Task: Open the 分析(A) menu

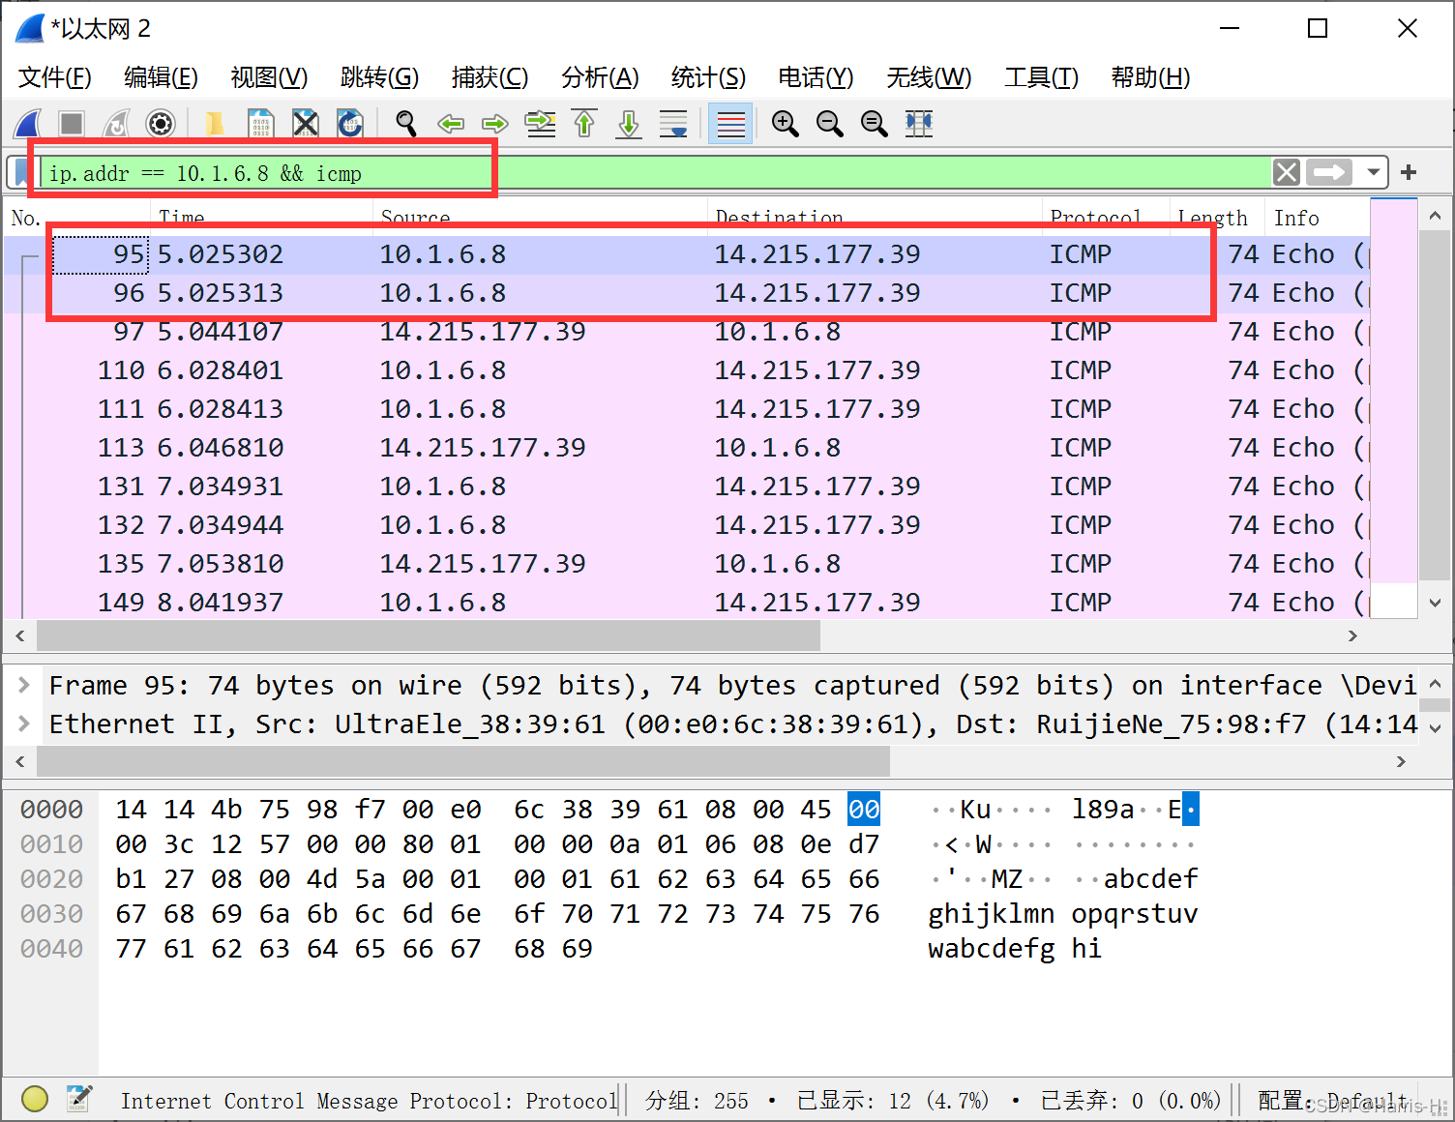Action: [x=600, y=77]
